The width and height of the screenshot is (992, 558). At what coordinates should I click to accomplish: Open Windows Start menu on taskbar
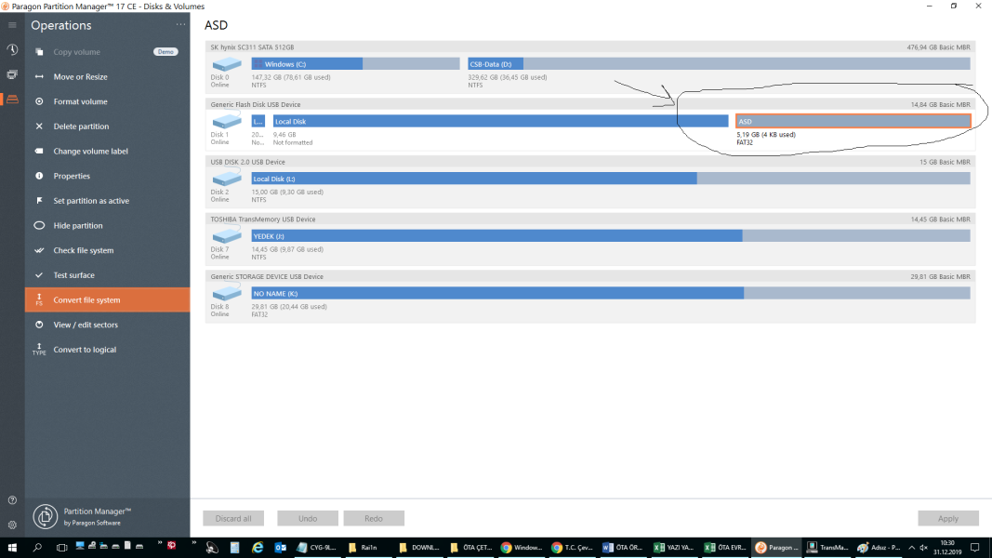coord(13,548)
